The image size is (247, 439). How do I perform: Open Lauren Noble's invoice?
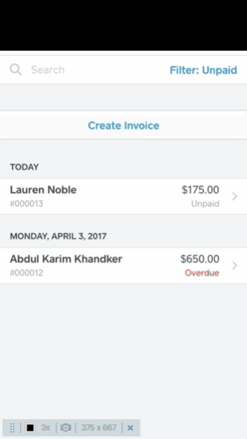click(x=124, y=196)
